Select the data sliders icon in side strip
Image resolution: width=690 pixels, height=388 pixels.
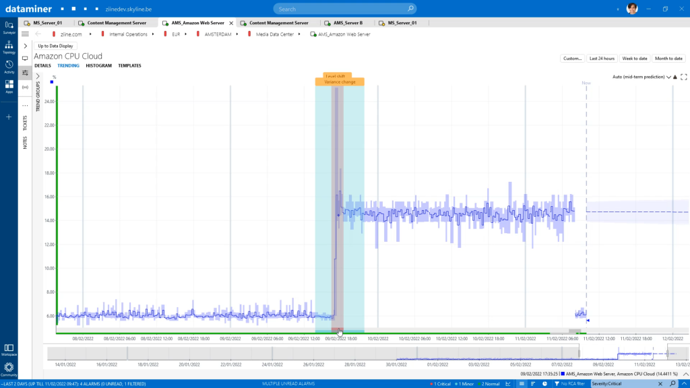pyautogui.click(x=25, y=73)
